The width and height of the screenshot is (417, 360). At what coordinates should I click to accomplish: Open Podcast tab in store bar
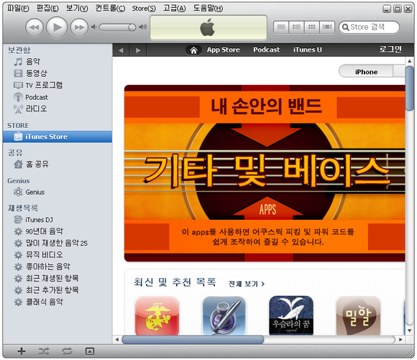click(x=266, y=50)
